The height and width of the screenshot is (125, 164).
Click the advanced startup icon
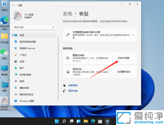click(x=68, y=72)
